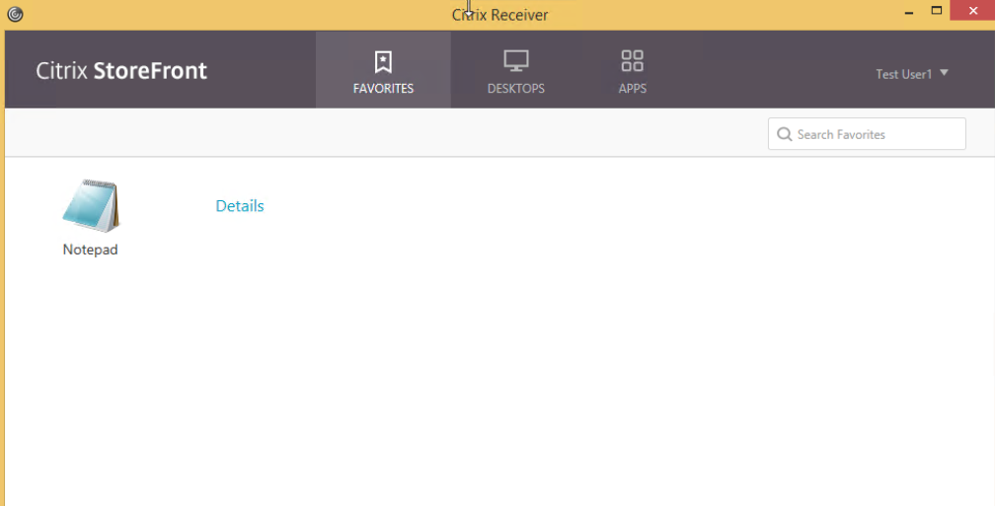Select the DESKTOPS tab label

pos(516,89)
